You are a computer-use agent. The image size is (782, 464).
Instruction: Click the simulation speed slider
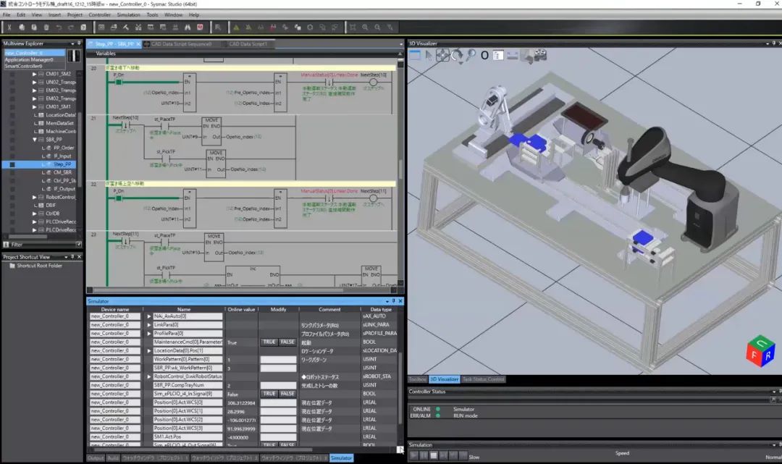tap(622, 457)
